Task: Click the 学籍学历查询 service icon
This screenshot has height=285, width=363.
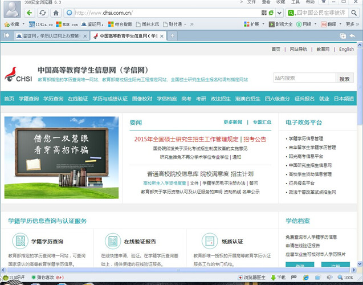Action: (21, 241)
